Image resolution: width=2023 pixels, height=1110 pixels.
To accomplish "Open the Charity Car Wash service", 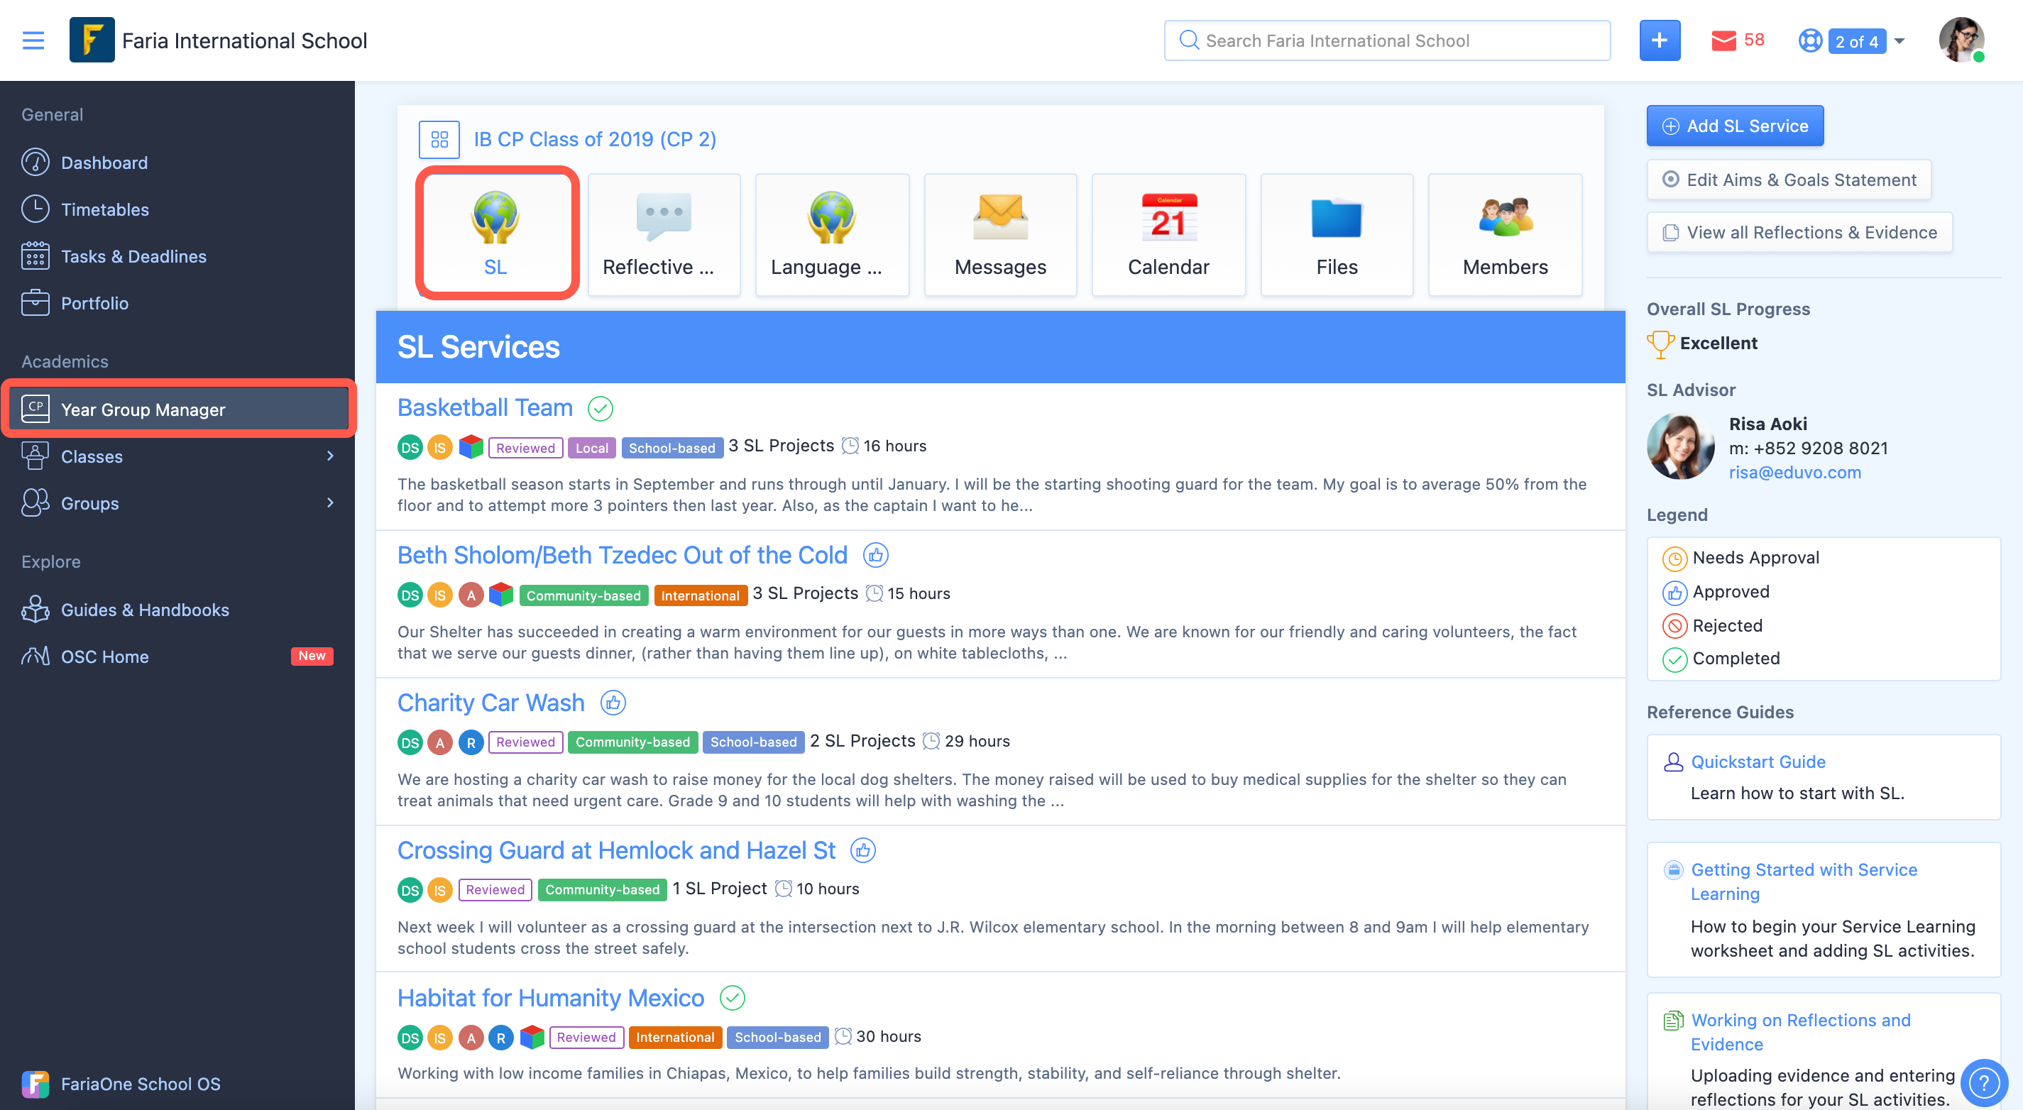I will point(490,703).
